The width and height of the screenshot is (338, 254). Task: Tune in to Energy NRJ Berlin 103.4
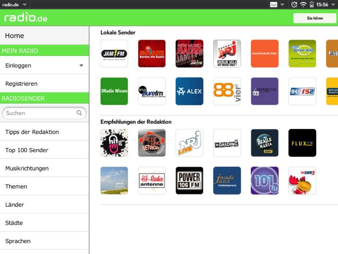click(227, 54)
